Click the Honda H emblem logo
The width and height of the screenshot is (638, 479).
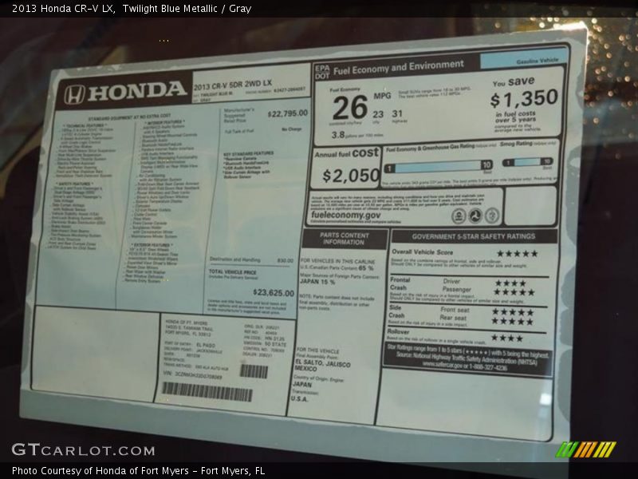[74, 94]
